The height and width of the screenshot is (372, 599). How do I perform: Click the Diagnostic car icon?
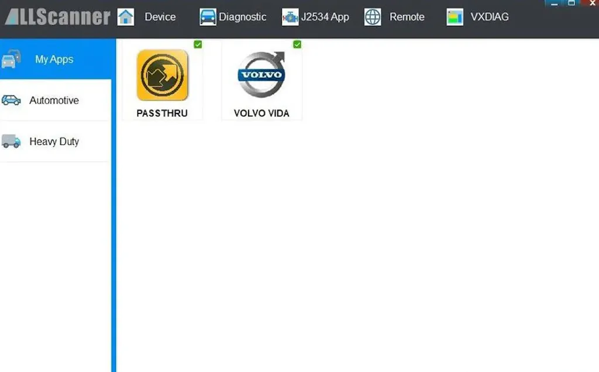click(x=208, y=17)
